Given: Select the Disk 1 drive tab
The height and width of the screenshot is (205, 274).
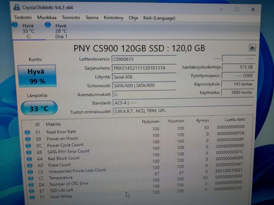Looking at the screenshot, I should tap(61, 31).
